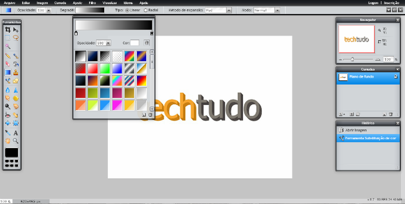Open the Visualizar menu
The height and width of the screenshot is (204, 405).
(x=109, y=3)
